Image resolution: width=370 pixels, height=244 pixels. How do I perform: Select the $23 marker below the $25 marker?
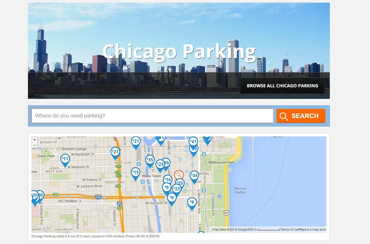click(x=177, y=189)
